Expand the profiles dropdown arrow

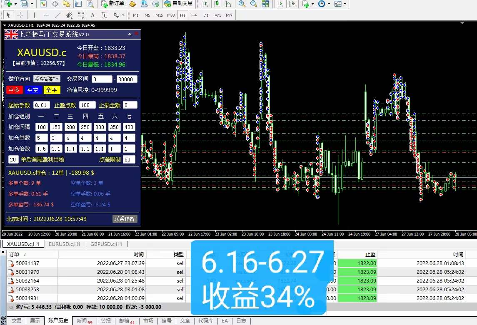[x=32, y=4]
